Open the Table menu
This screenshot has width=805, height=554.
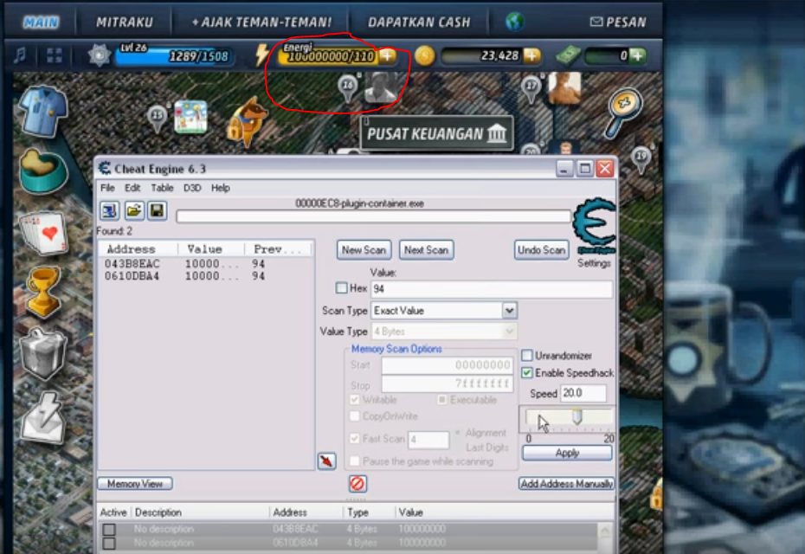coord(162,188)
